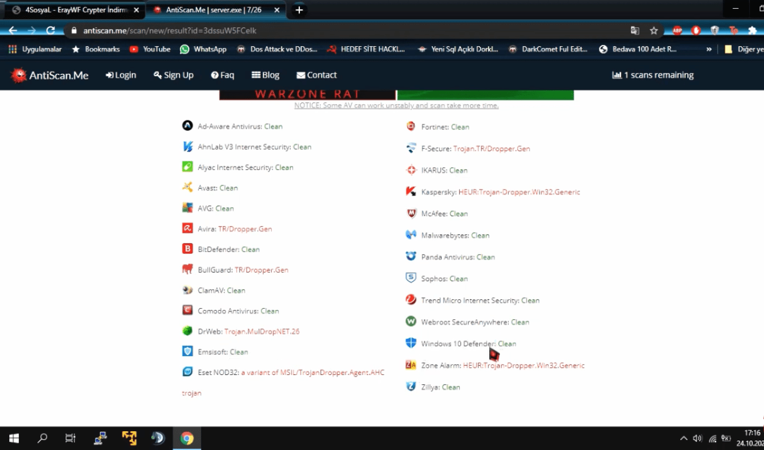Click the Zillya logo icon
This screenshot has width=764, height=450.
click(x=411, y=387)
